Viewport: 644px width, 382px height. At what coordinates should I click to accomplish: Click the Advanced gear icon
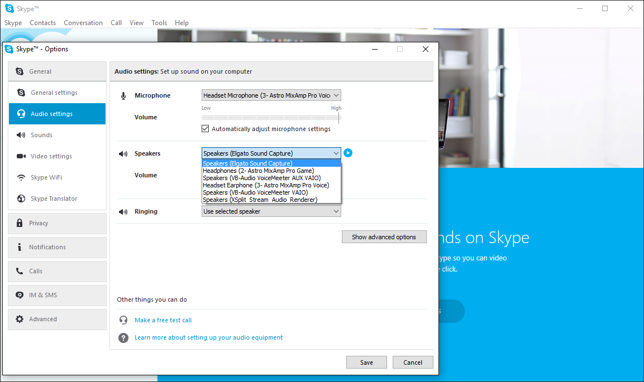[20, 319]
